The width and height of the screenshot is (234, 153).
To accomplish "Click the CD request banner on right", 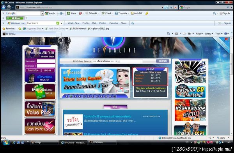I will (190, 92).
